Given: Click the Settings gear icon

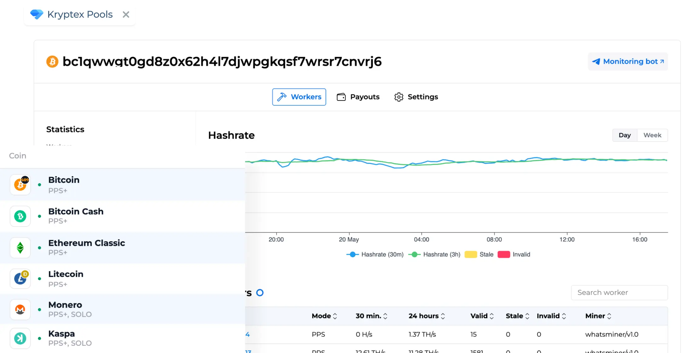Looking at the screenshot, I should point(399,97).
